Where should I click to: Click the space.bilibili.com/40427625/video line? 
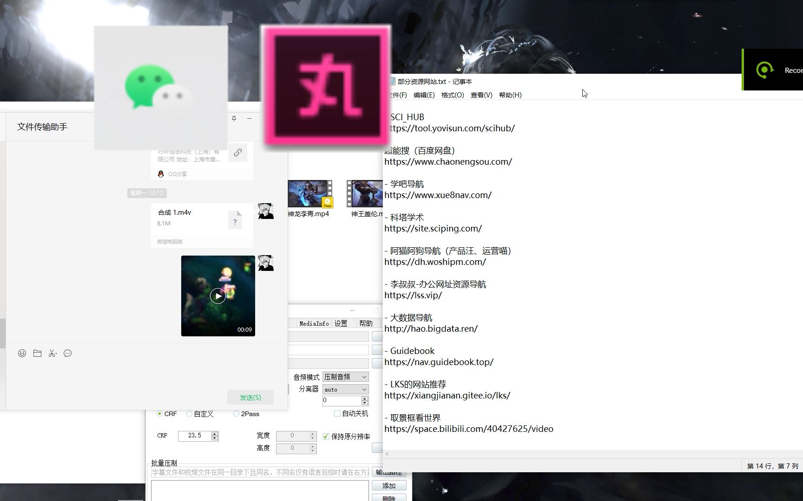pyautogui.click(x=469, y=429)
